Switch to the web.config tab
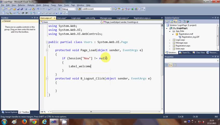The image size is (220, 125). (x=90, y=18)
